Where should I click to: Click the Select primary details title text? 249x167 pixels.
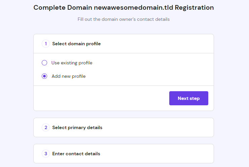point(77,127)
